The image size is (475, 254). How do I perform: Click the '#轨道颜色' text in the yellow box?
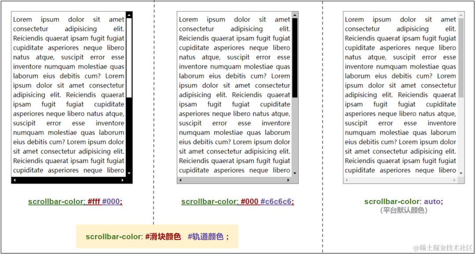pos(206,236)
